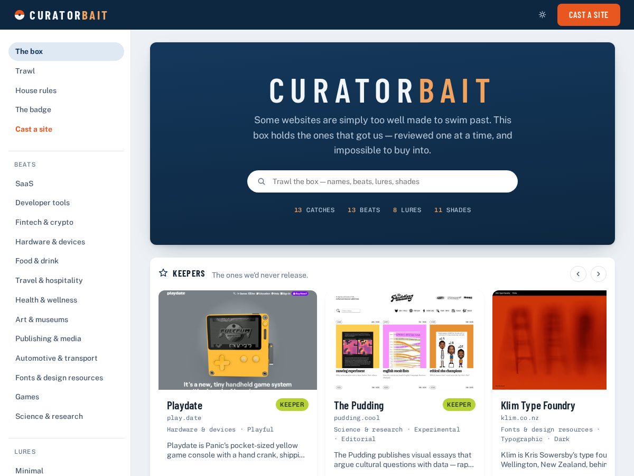The width and height of the screenshot is (634, 476).
Task: Go to House rules page
Action: coord(66,90)
